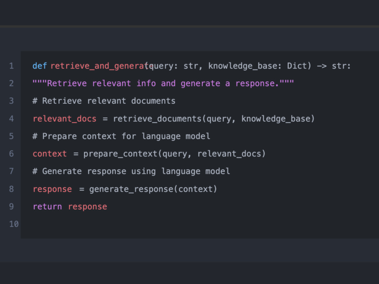Click the prepare_context call on line 6
Screen dimensions: 379x284
coord(174,154)
